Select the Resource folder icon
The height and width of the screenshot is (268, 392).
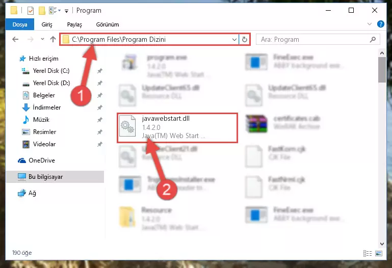(x=127, y=217)
